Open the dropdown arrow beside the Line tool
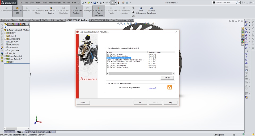 pos(249,29)
